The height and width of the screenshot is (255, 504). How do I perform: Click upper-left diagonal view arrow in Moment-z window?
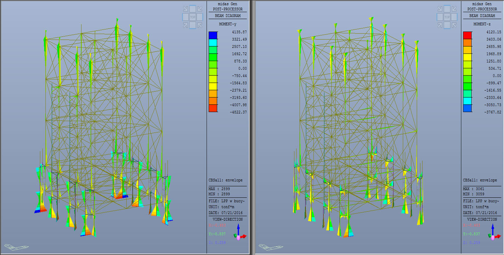(440, 9)
